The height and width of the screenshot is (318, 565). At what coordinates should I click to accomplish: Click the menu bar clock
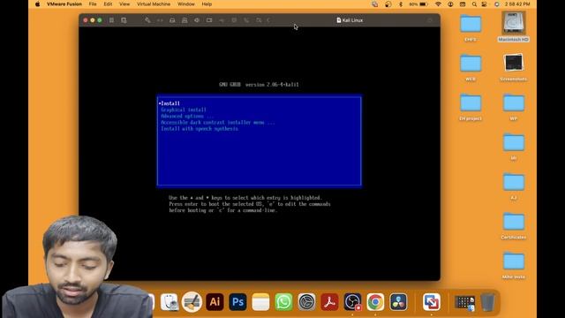[x=517, y=4]
